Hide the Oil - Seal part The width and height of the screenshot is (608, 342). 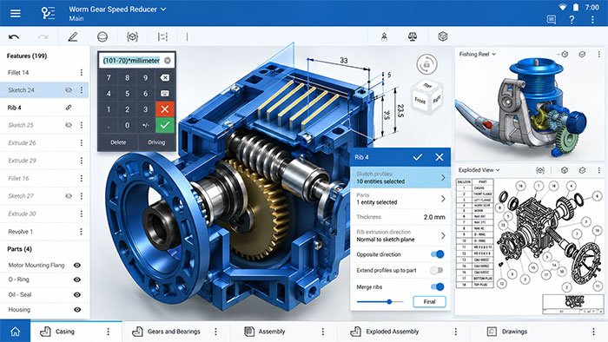[x=77, y=294]
